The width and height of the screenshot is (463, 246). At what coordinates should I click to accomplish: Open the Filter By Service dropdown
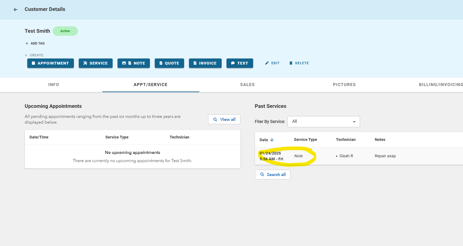(323, 121)
